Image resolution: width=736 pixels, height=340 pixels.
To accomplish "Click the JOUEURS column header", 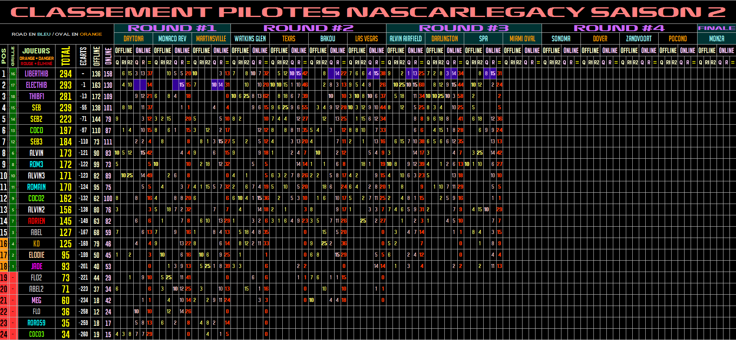I will pyautogui.click(x=36, y=51).
